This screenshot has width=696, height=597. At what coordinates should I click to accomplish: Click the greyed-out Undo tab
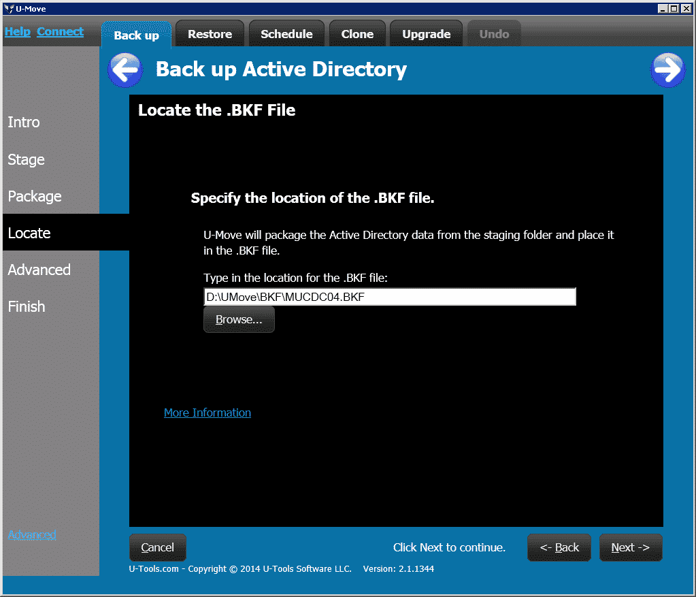click(494, 34)
